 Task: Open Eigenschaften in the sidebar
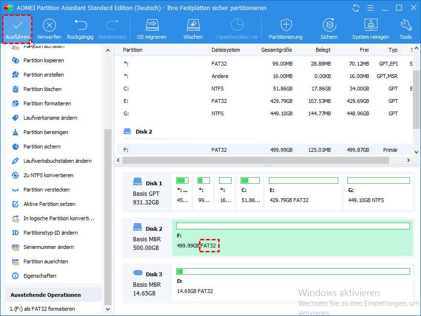(40, 276)
